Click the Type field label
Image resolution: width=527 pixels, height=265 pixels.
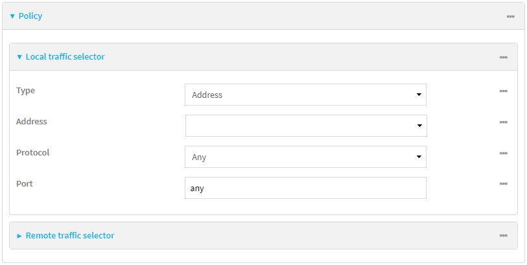coord(26,91)
